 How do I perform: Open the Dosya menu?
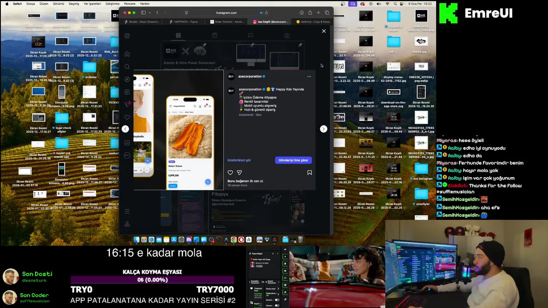[31, 4]
